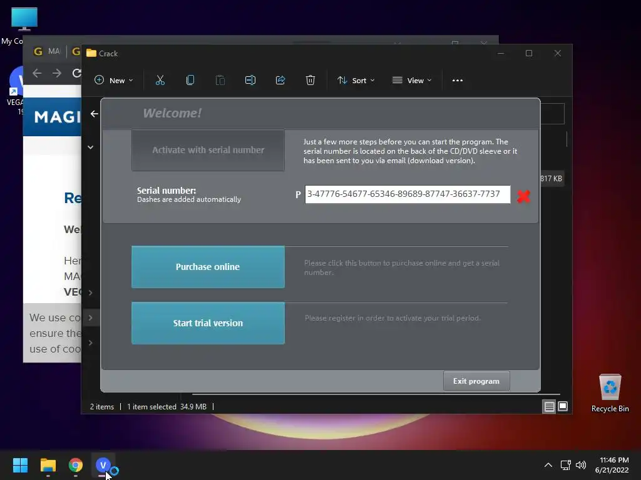Click '1 item selected 34.9 MB' status text
Viewport: 641px width, 480px height.
[x=167, y=407]
